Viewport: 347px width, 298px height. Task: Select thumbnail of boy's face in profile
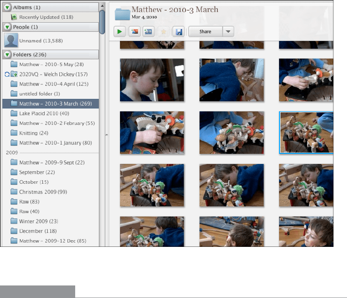point(152,80)
